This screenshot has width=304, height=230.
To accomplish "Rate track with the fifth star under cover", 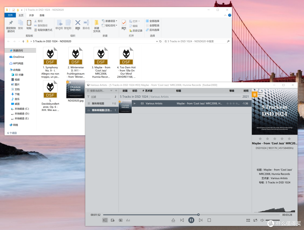I will [289, 139].
